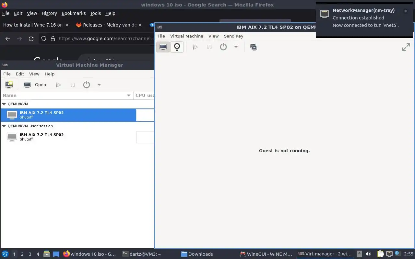The height and width of the screenshot is (259, 415).
Task: Open the Firefox History menu
Action: pos(49,13)
